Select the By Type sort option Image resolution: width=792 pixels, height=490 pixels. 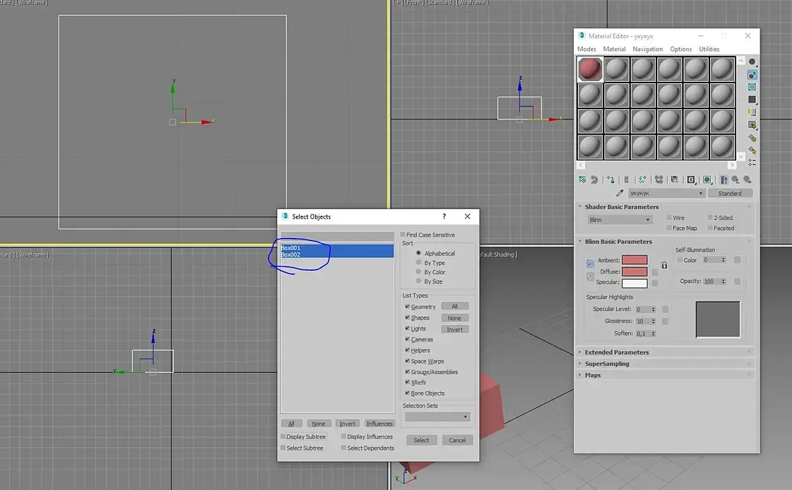(x=418, y=262)
